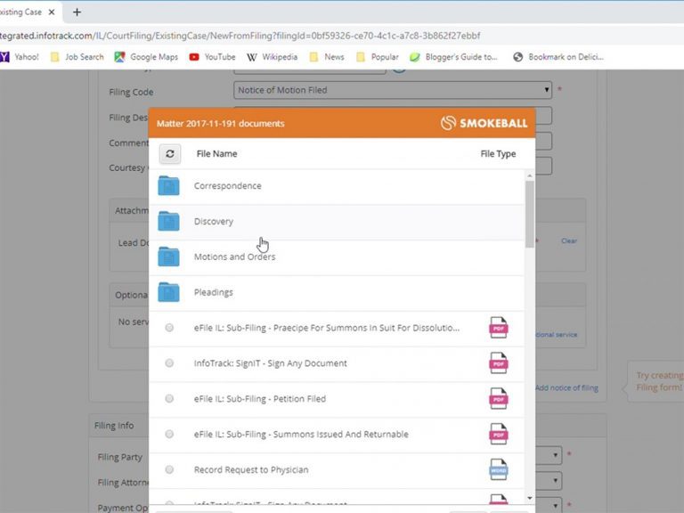Open the Google Maps bookmark
684x513 pixels.
pos(146,57)
